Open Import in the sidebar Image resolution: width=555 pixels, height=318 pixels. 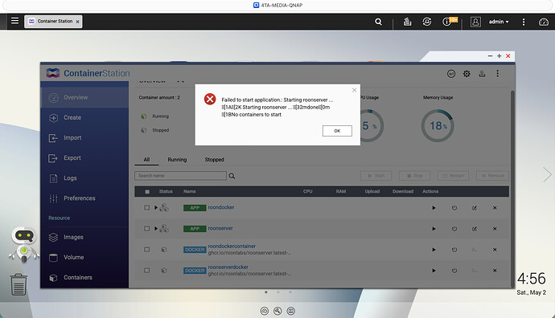coord(84,138)
